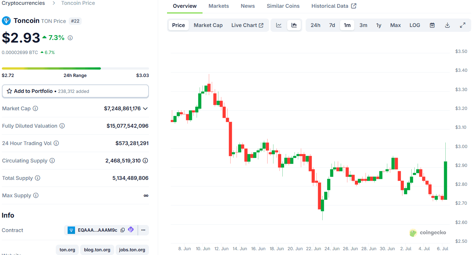
Task: Click the $2.72 24h low value
Action: pyautogui.click(x=8, y=76)
